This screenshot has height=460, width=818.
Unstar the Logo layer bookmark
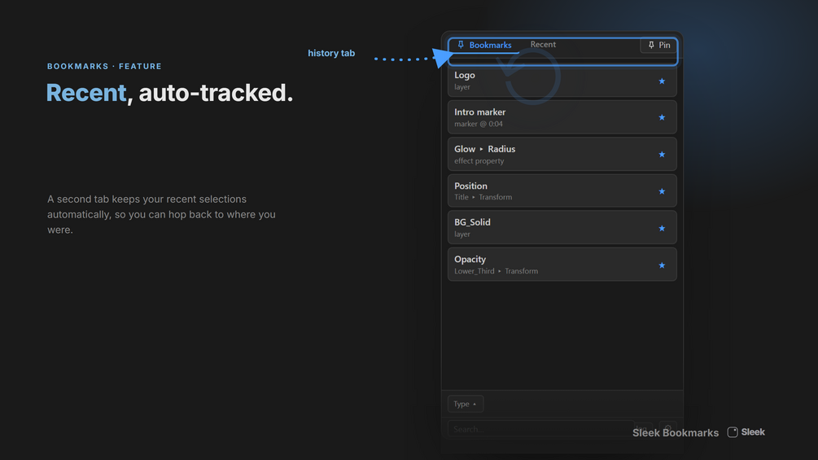(x=662, y=81)
